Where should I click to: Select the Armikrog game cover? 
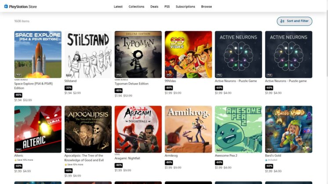pyautogui.click(x=188, y=129)
